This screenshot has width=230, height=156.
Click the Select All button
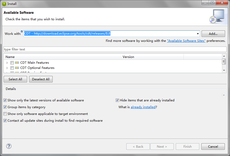pyautogui.click(x=15, y=79)
